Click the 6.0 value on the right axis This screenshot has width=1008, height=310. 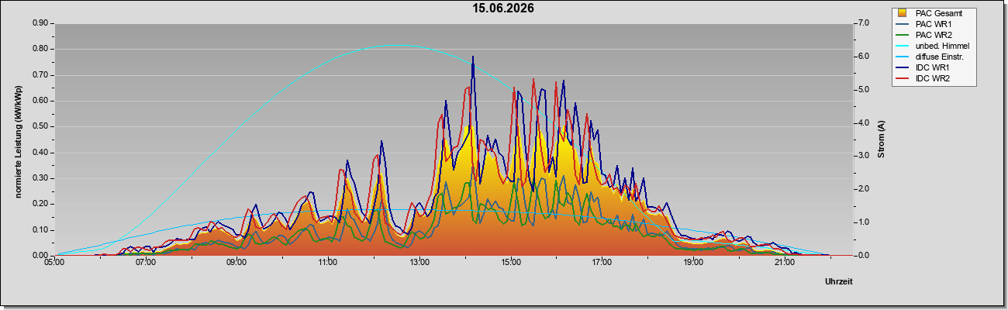[863, 57]
